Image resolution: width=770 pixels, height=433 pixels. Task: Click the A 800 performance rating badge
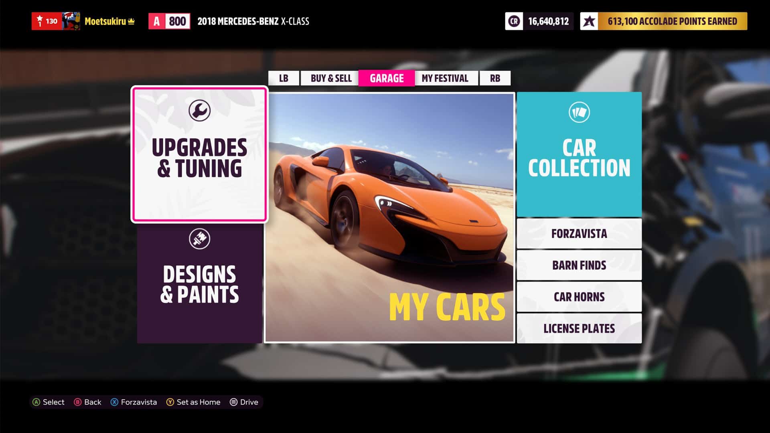[x=169, y=21]
